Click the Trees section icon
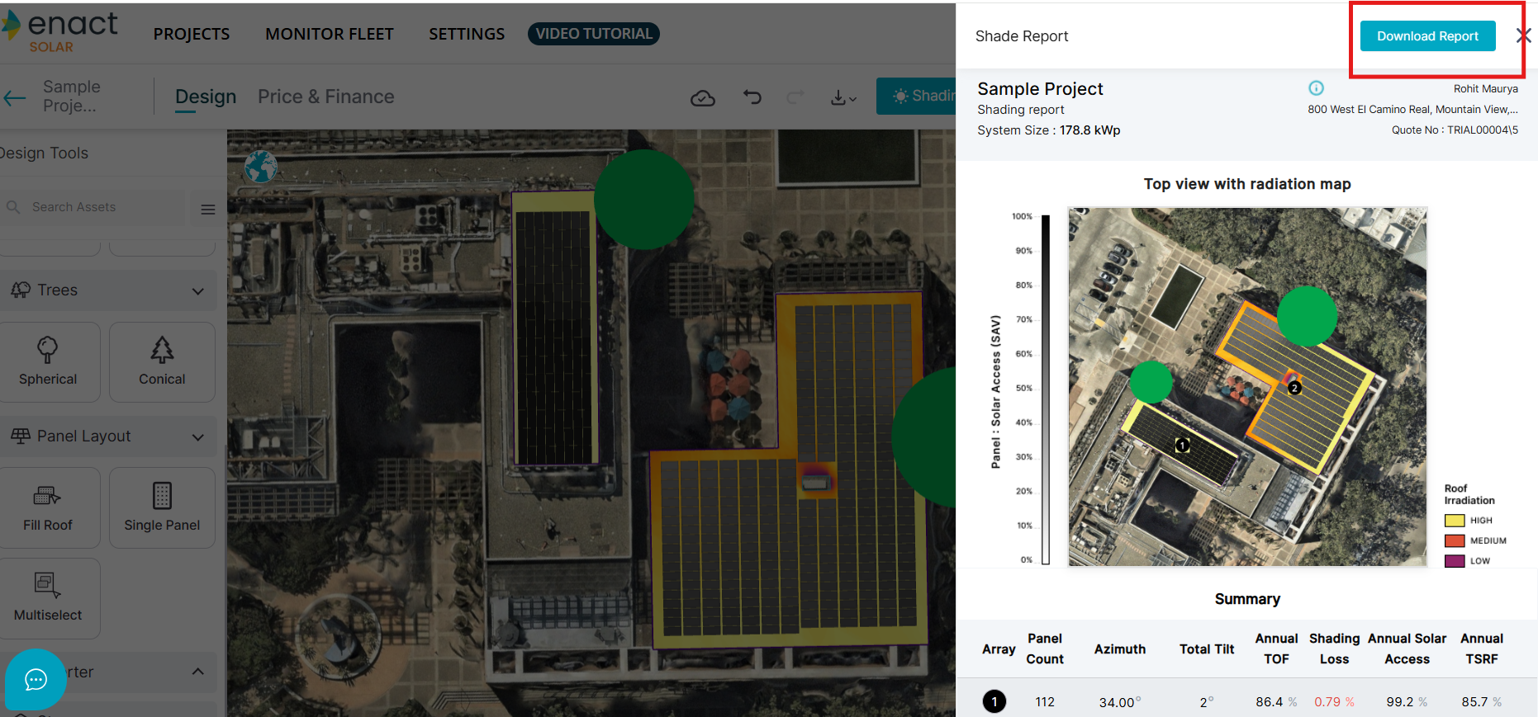 point(21,290)
